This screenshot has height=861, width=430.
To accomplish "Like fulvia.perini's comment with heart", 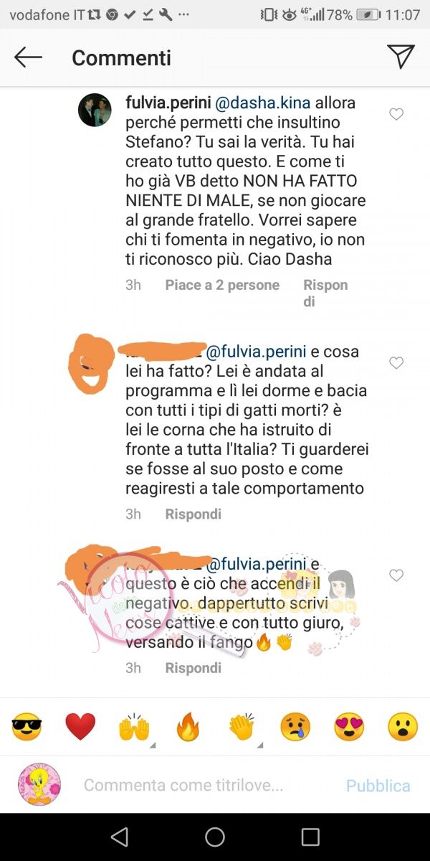I will [396, 114].
